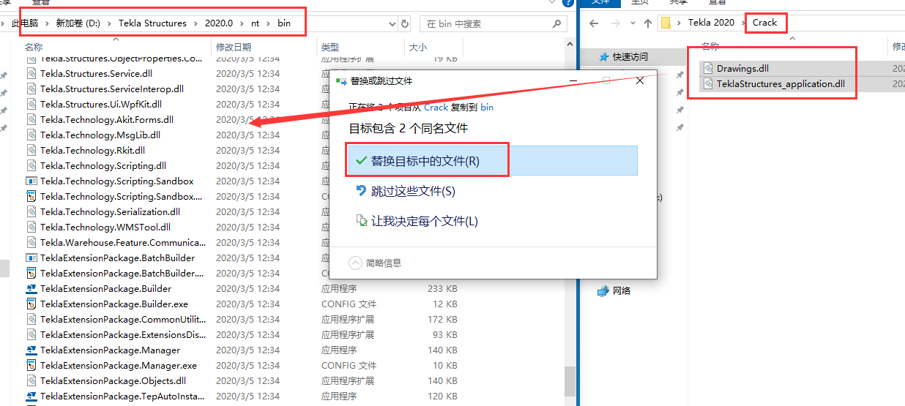This screenshot has height=406, width=905.
Task: Click the Back arrow in Crack window
Action: tap(594, 23)
